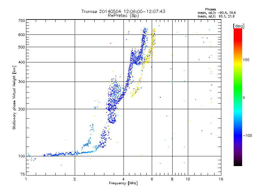Click the x-axis tick label '4'
Screen dimensions: 260x195
[123, 179]
